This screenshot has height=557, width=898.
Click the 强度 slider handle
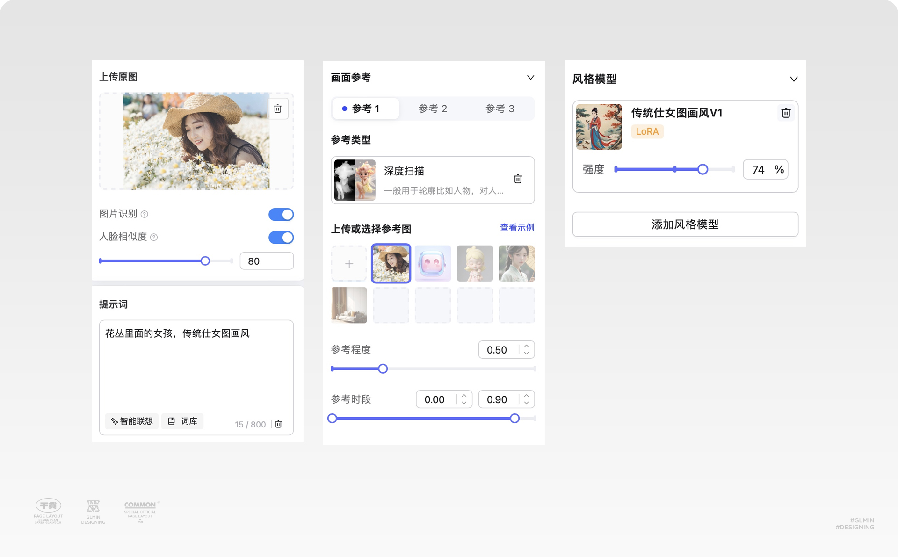(702, 169)
